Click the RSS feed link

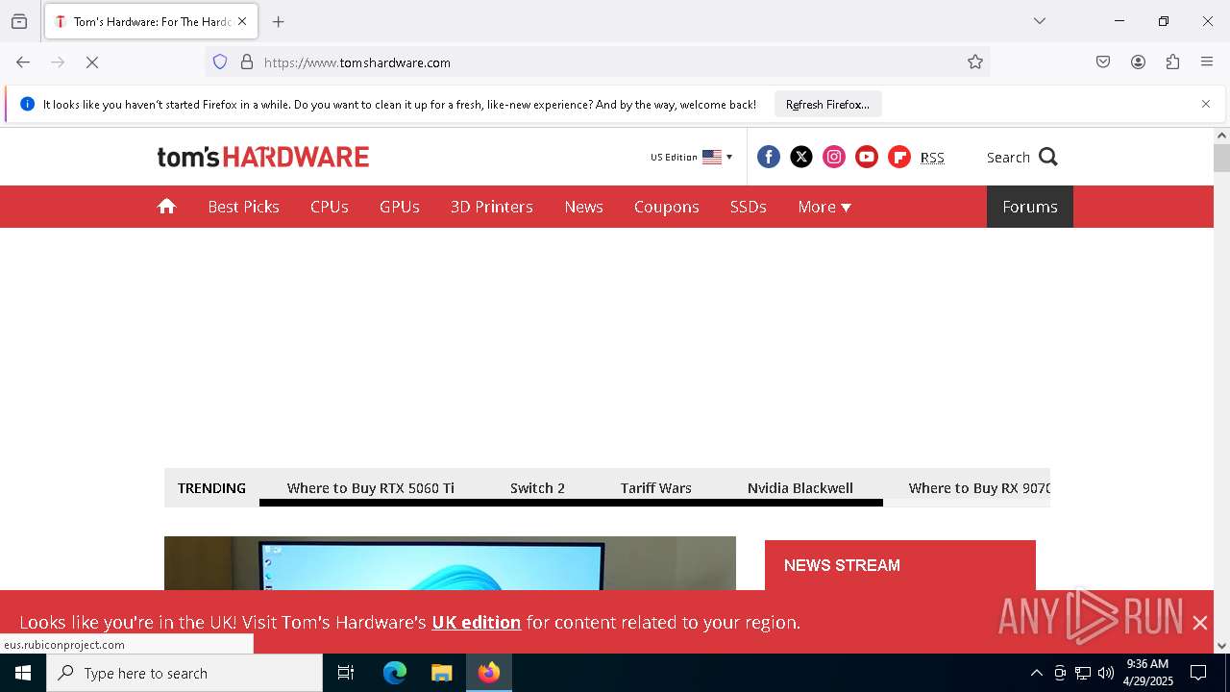coord(932,158)
